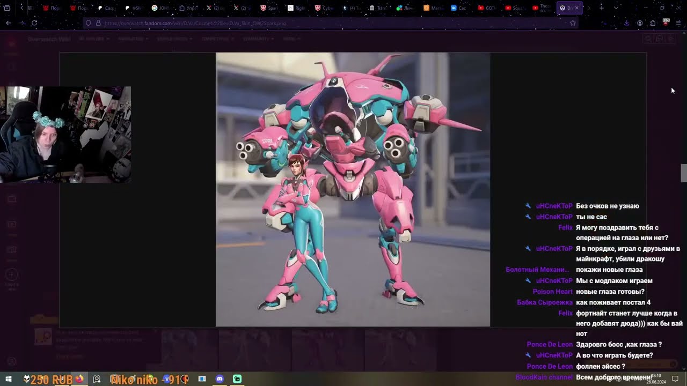Expand the EXPLORE wiki menu

coord(94,39)
